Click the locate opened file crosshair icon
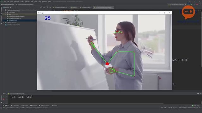Screen dimensions: 202x113 (41, 8)
